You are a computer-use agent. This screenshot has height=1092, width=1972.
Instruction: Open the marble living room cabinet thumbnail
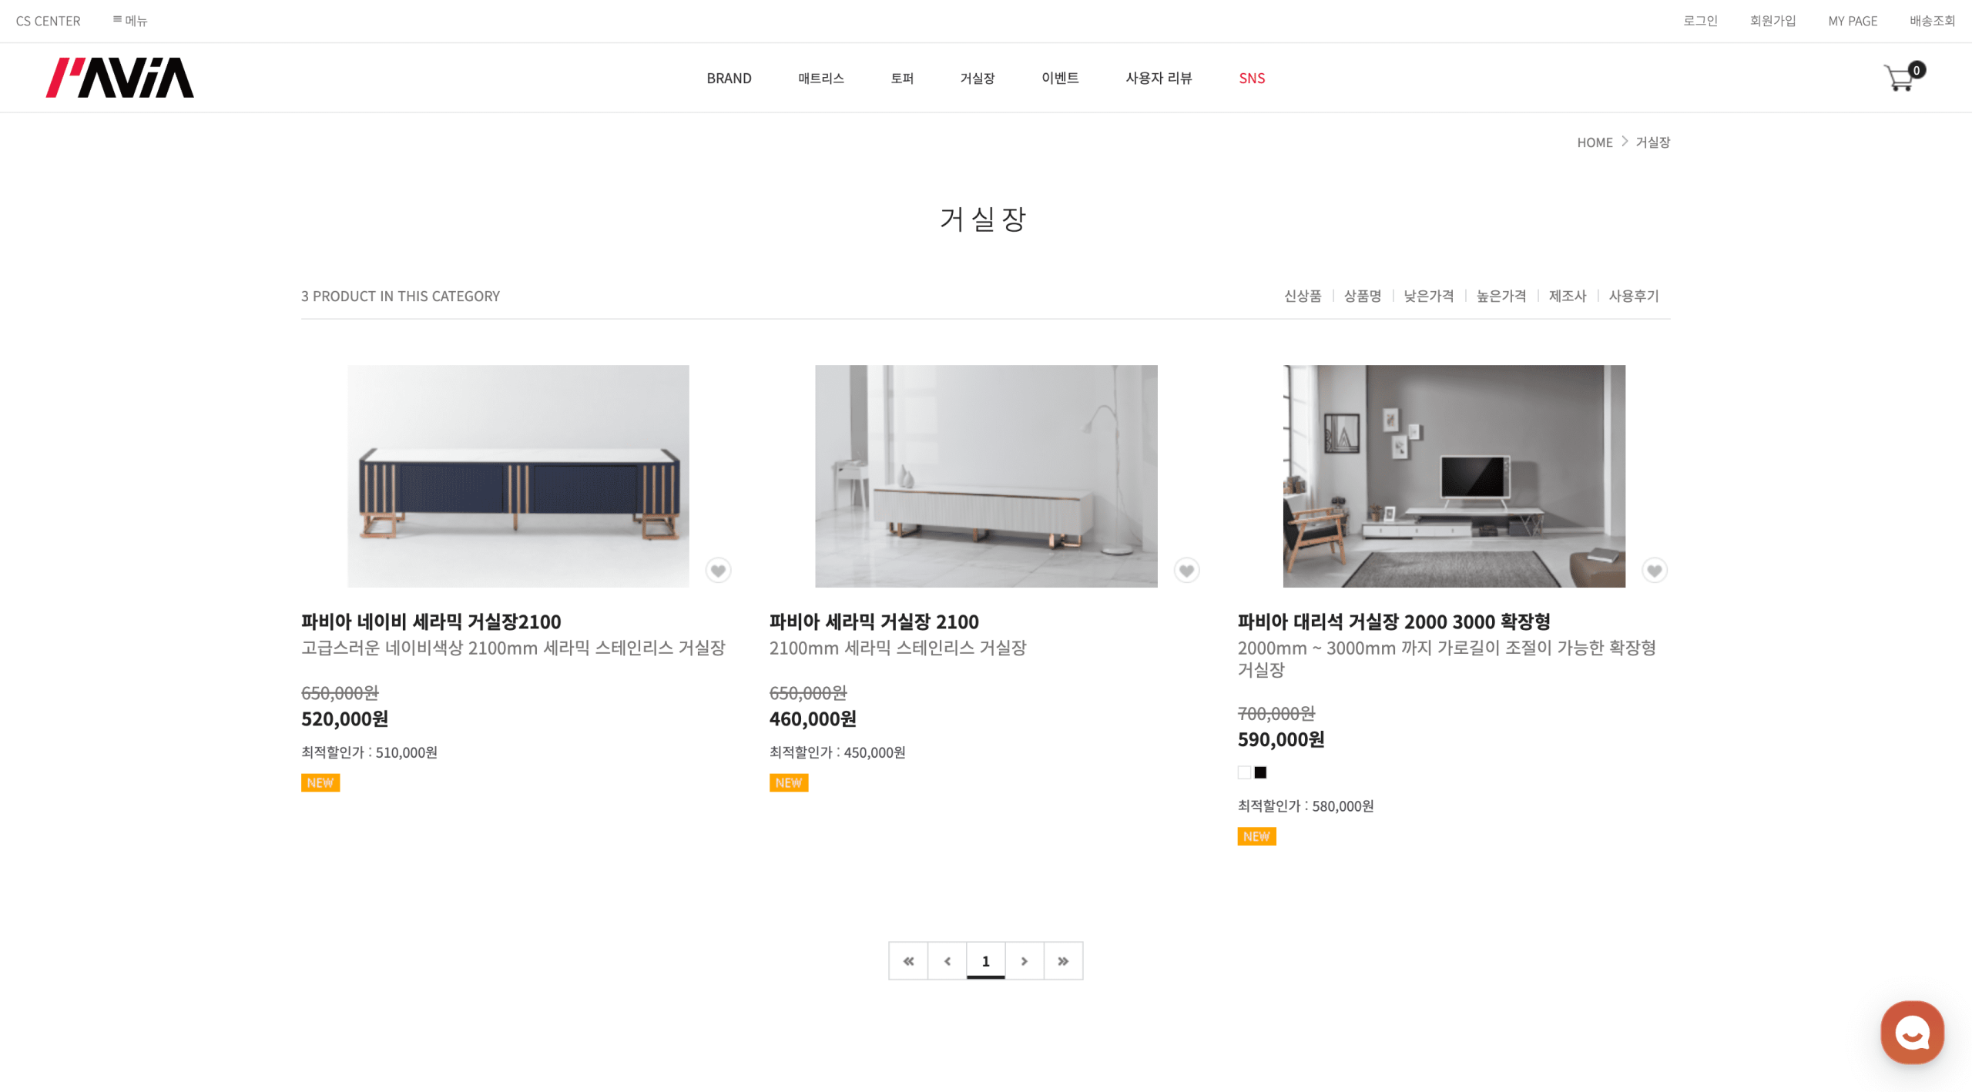1454,476
